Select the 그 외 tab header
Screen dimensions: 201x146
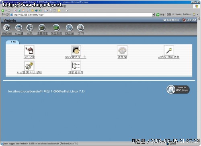(12, 42)
